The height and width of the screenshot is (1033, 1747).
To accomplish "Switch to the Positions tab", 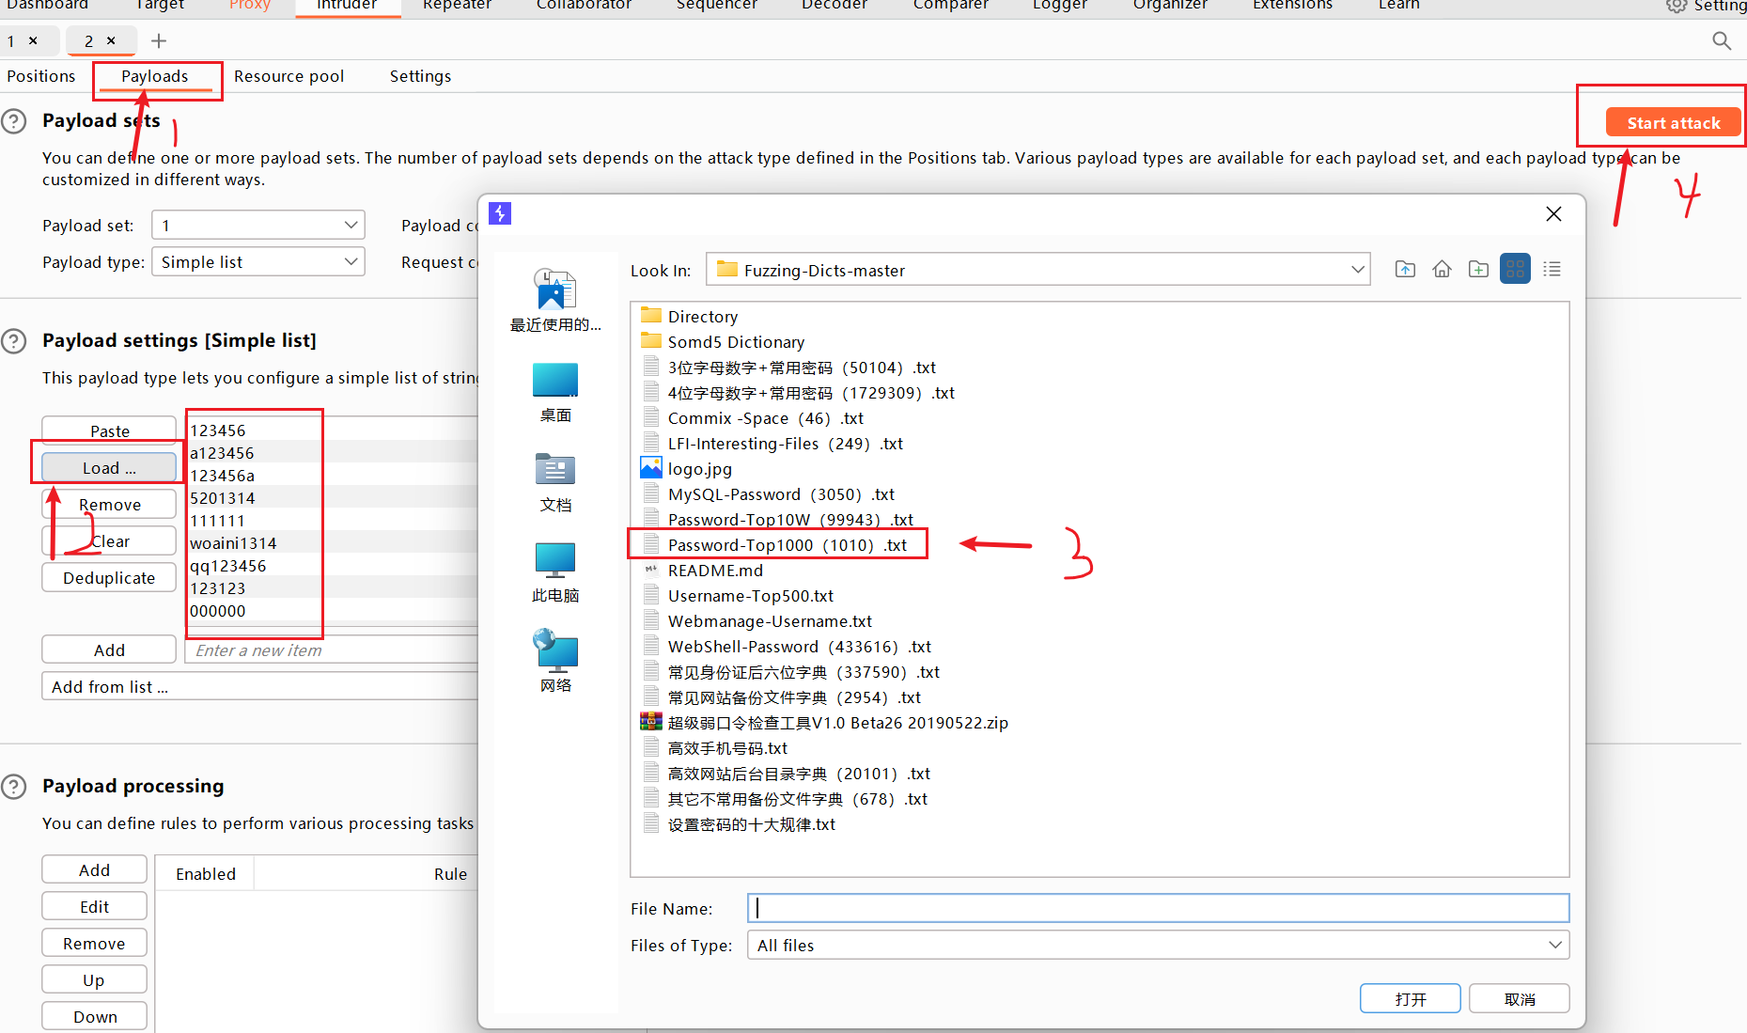I will click(x=41, y=76).
